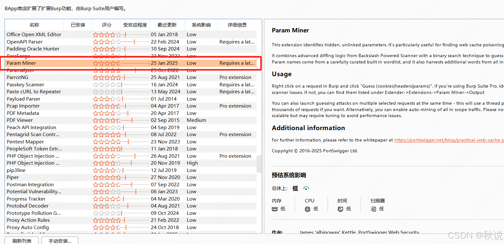The width and height of the screenshot is (504, 244).
Task: Click the scanner impact icon
Action: 373,209
